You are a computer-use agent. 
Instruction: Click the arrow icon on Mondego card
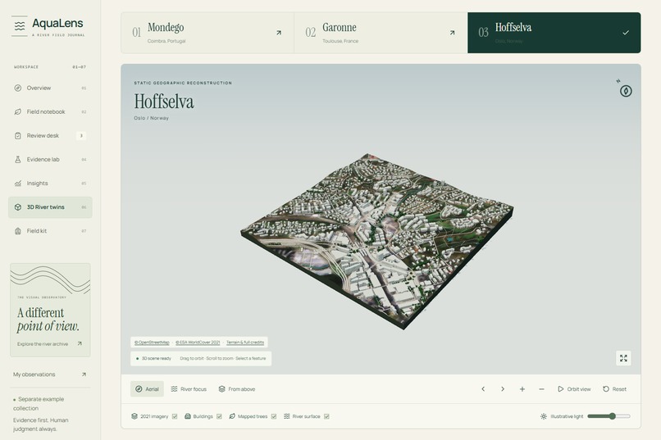[279, 33]
